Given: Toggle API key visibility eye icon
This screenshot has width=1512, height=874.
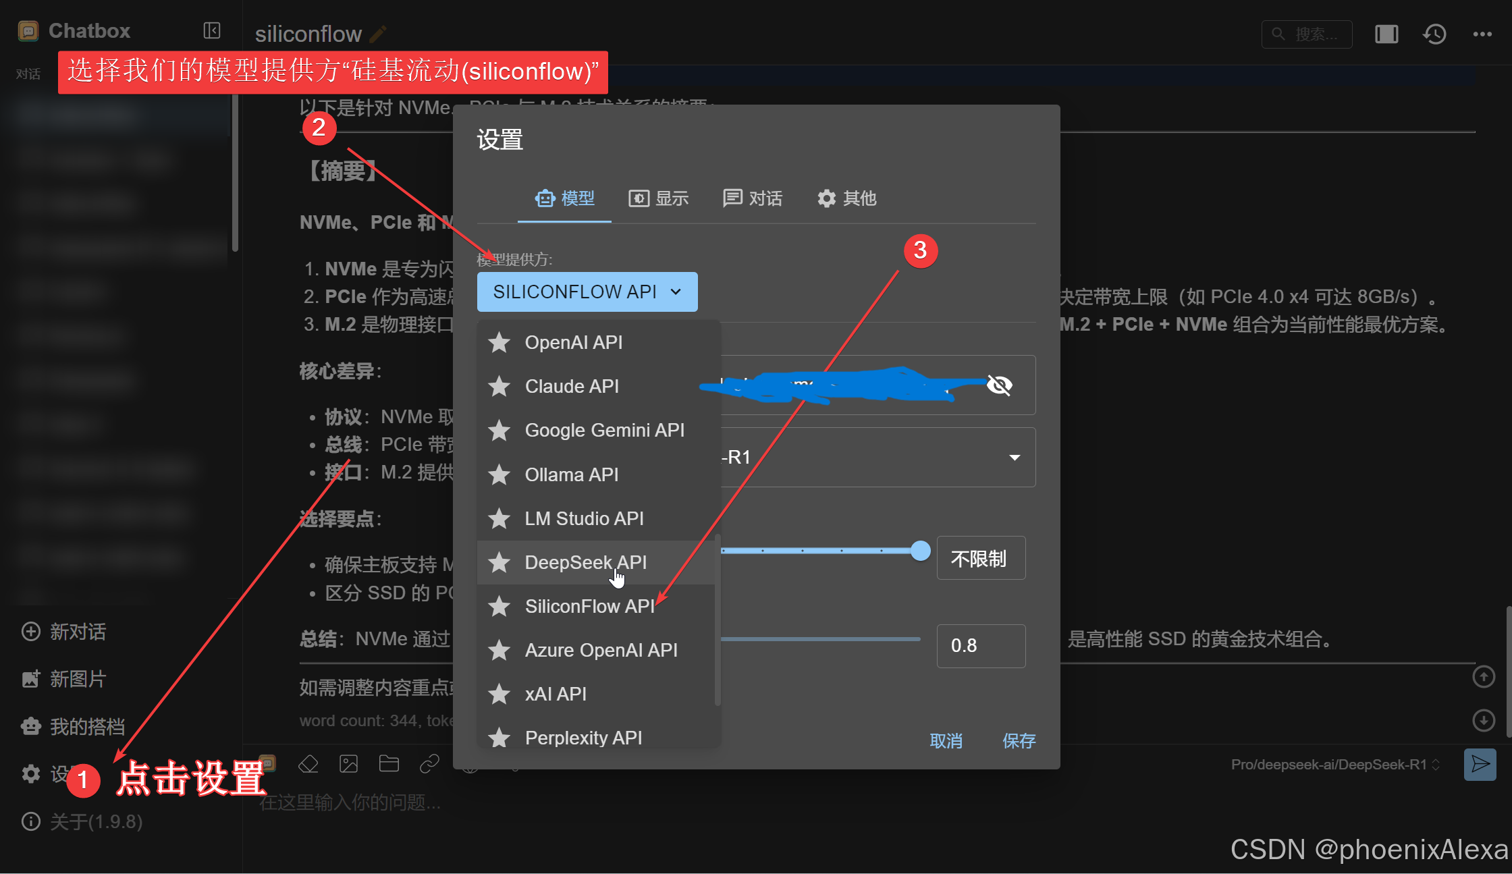Looking at the screenshot, I should coord(999,385).
